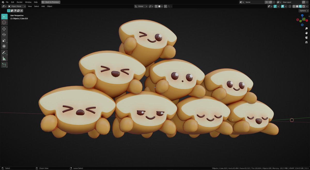Create new scene with icon beside Scene field
This screenshot has width=310, height=170.
coord(270,2)
